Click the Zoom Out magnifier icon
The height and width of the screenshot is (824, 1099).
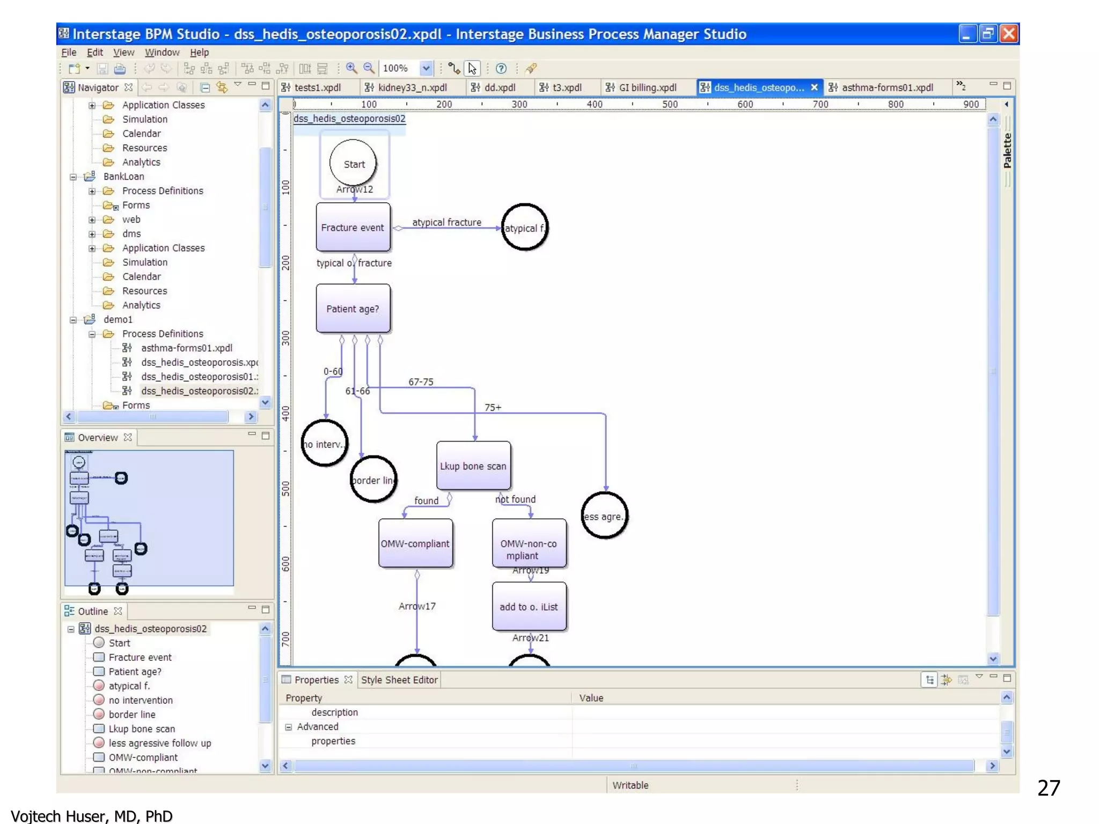(369, 68)
